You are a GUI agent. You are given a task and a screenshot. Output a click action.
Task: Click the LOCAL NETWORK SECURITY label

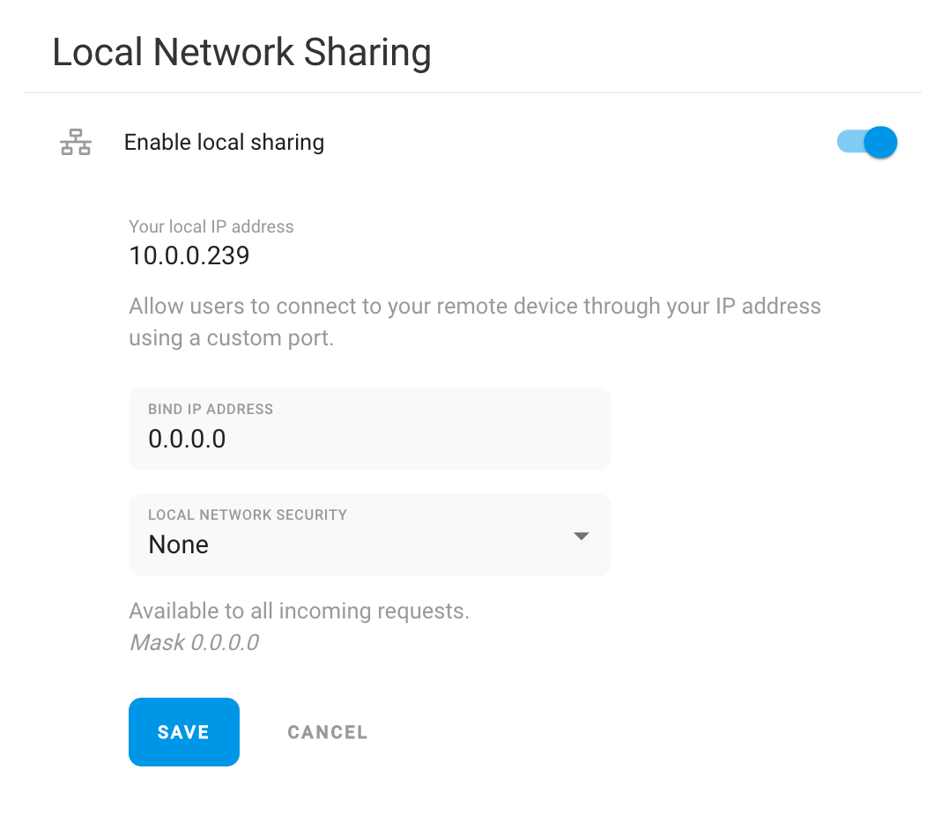coord(248,514)
